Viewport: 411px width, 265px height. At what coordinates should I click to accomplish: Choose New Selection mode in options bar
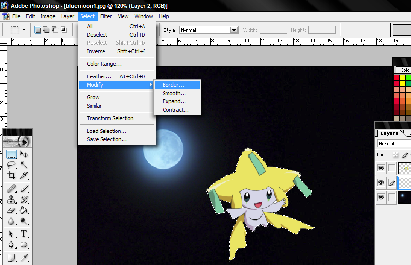click(38, 30)
